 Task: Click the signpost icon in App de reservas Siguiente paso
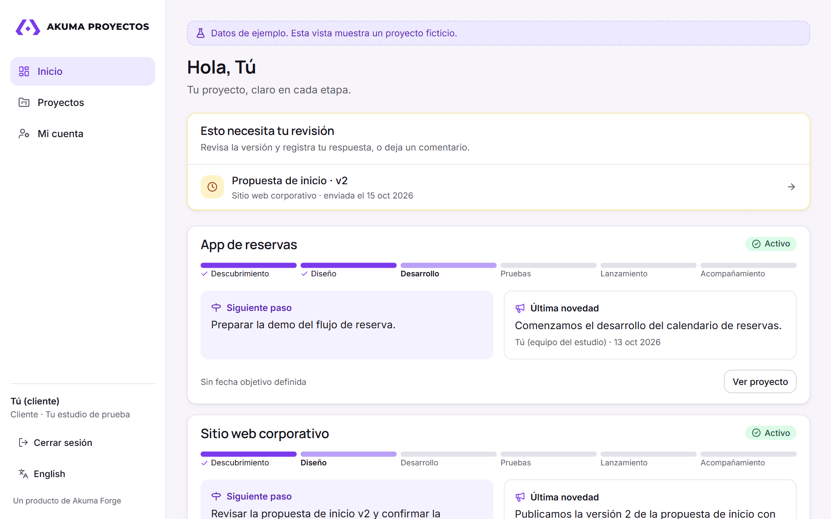point(216,308)
